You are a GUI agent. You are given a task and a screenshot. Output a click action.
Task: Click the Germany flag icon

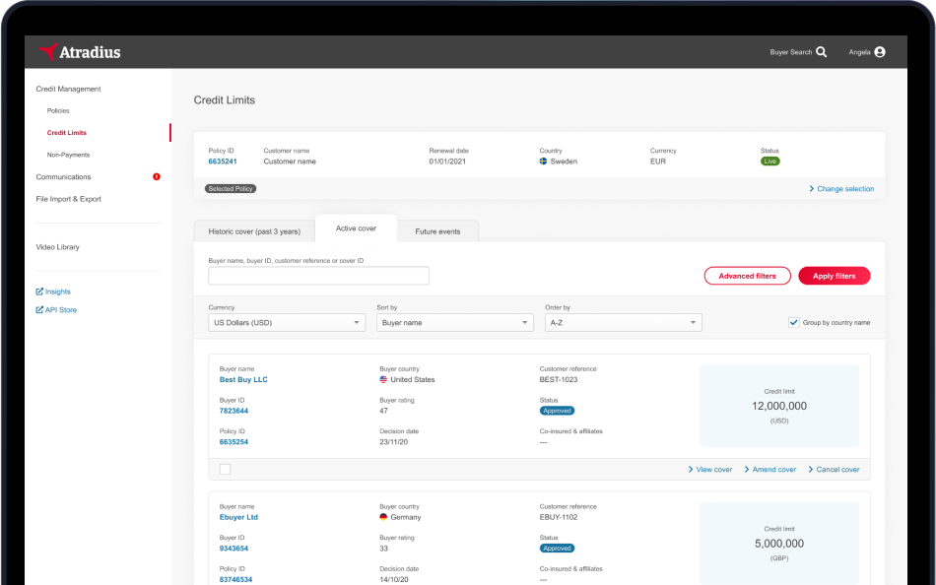pyautogui.click(x=383, y=517)
